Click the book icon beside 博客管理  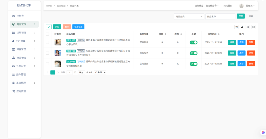click(x=14, y=49)
